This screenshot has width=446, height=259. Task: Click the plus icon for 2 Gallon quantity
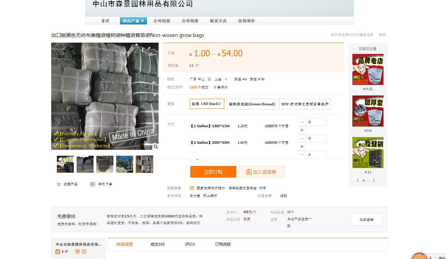(x=302, y=147)
